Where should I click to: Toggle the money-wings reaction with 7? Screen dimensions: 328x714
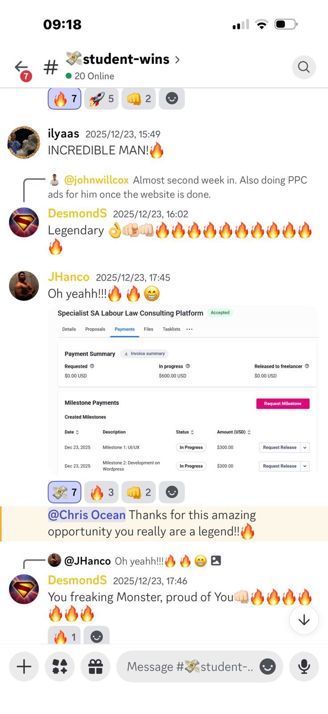(x=65, y=492)
